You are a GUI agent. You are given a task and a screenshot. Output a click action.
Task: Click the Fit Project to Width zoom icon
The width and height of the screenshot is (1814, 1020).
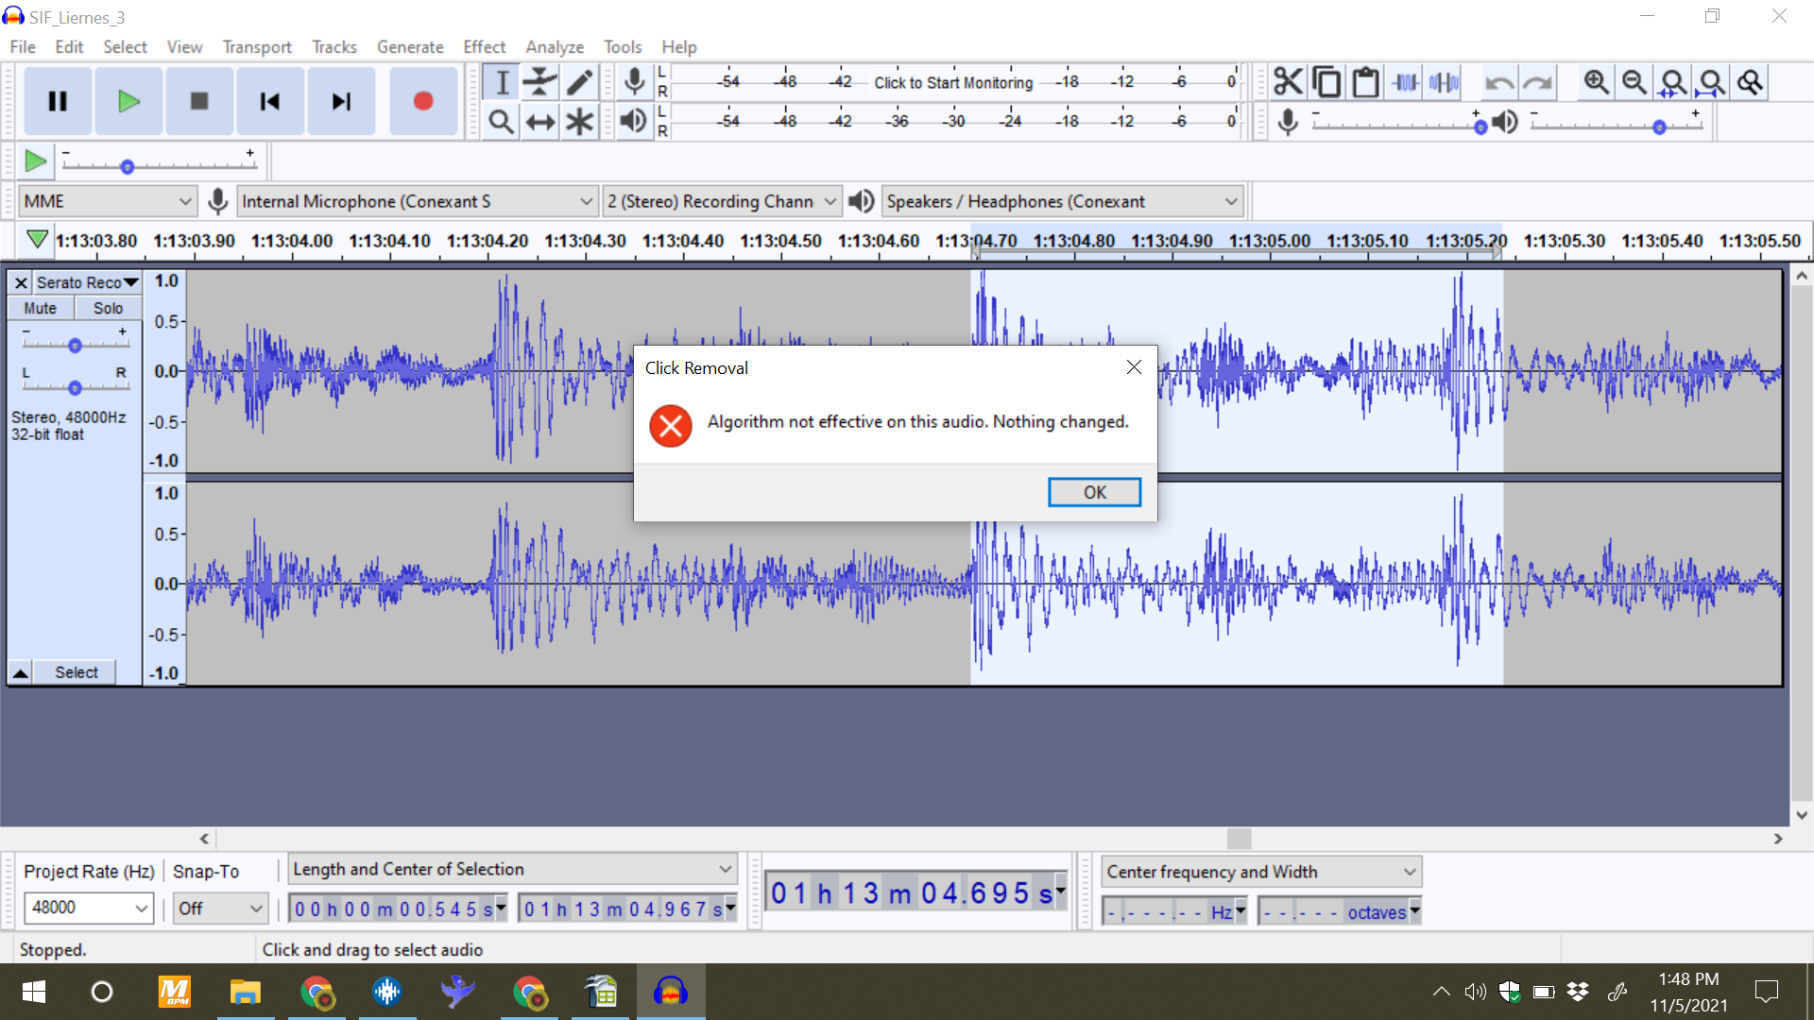tap(1712, 82)
